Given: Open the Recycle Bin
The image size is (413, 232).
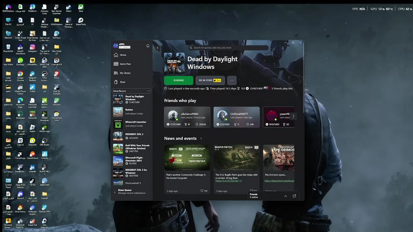Looking at the screenshot, I should pos(8,49).
